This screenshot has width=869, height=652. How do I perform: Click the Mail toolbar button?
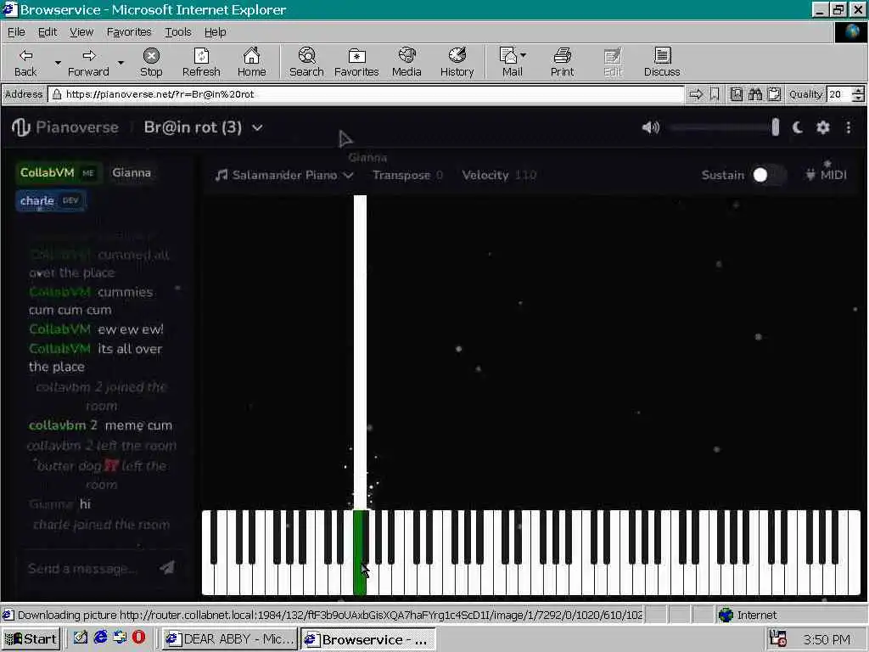pyautogui.click(x=512, y=62)
